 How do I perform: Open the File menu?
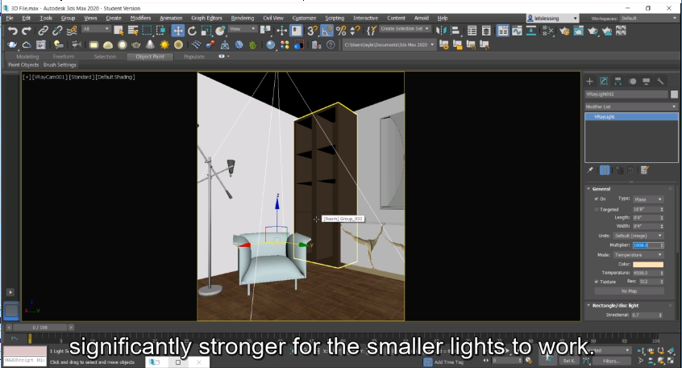(x=10, y=18)
